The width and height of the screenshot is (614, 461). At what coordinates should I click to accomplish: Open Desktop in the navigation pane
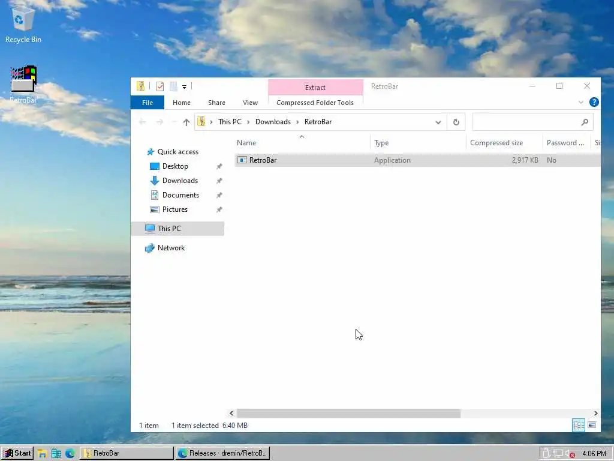coord(175,166)
